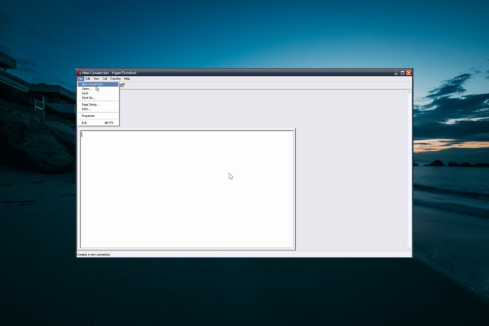Click the File menu to close it
Viewport: 489px width, 326px height.
[80, 78]
